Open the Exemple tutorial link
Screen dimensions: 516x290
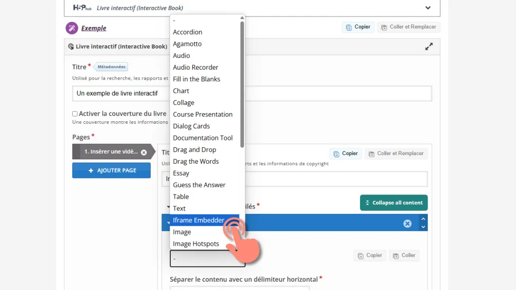[94, 28]
